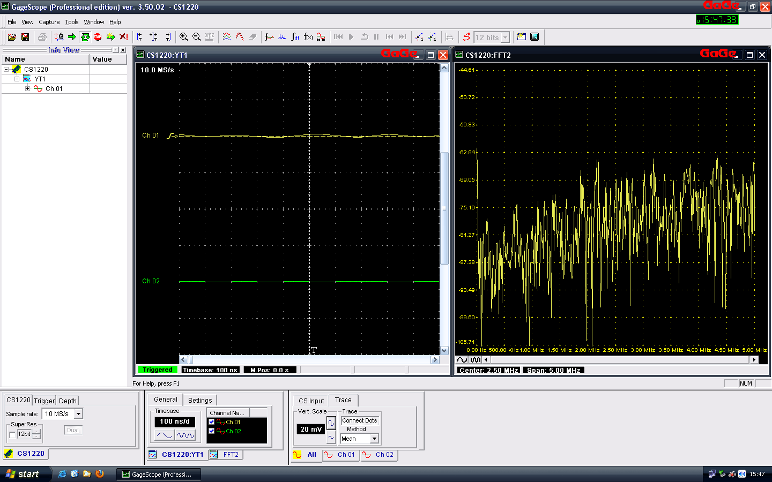Enable the SuperRes checkbox

[13, 435]
